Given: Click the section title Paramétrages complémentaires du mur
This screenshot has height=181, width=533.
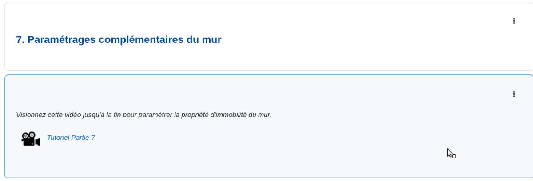Looking at the screenshot, I should (x=119, y=40).
